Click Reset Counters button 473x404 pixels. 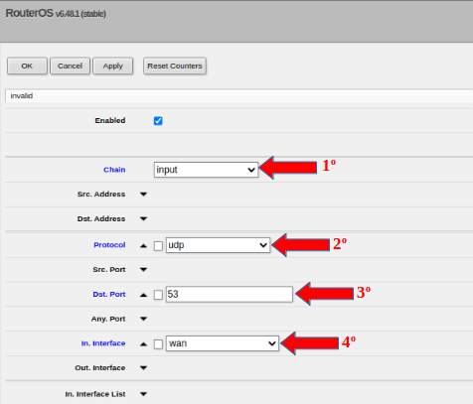coord(175,66)
